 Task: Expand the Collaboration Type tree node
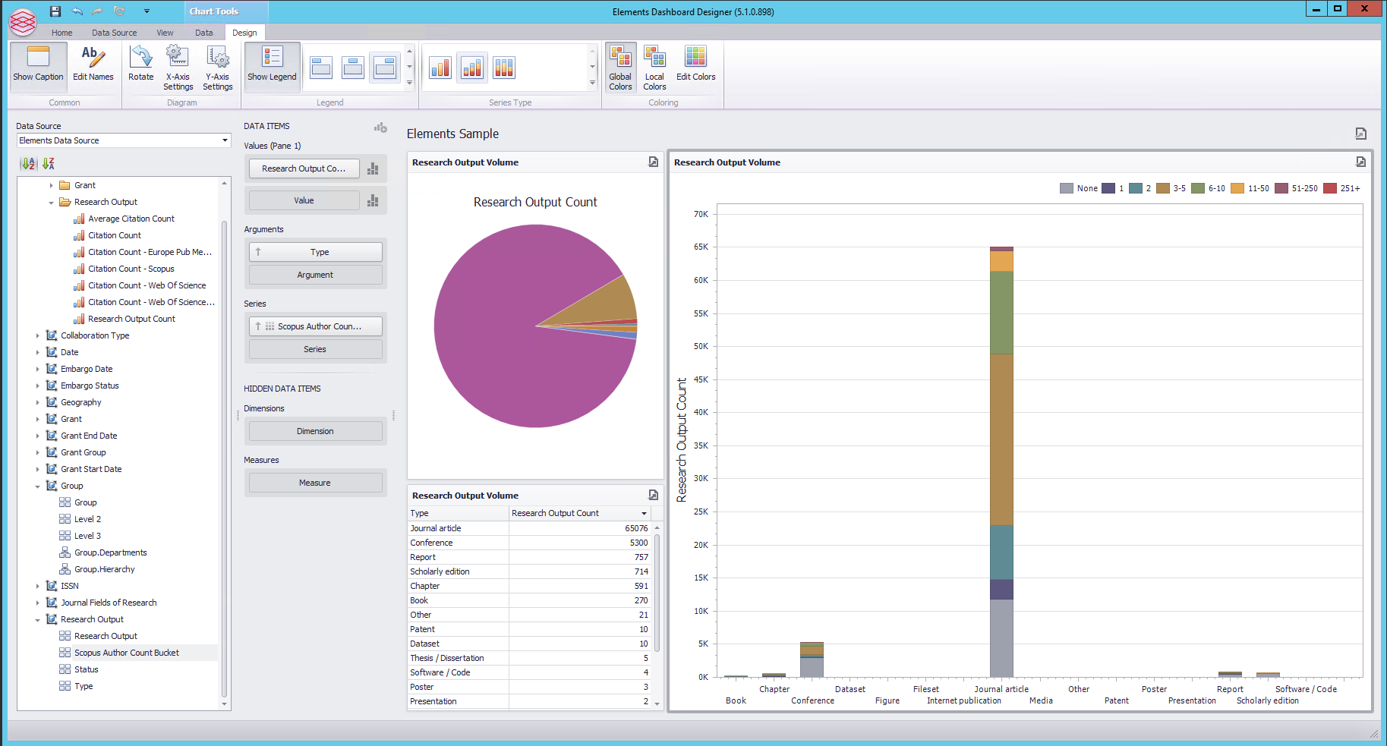coord(38,335)
